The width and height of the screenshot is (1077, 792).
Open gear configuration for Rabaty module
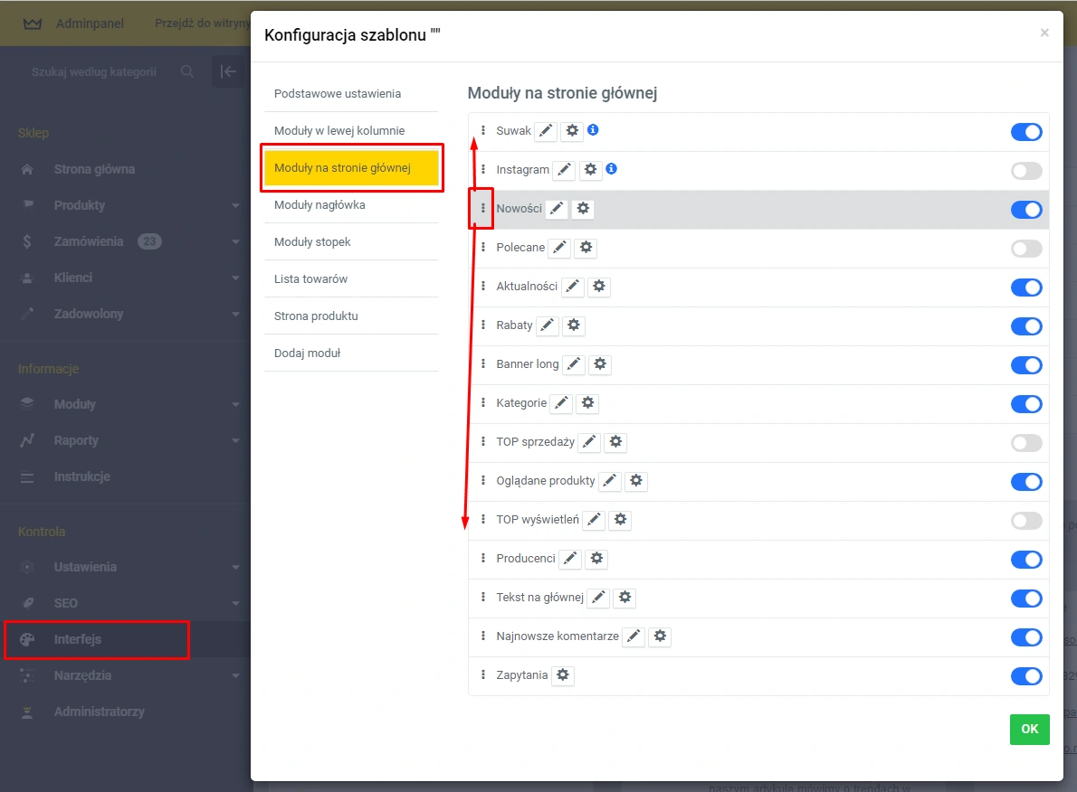pyautogui.click(x=574, y=325)
